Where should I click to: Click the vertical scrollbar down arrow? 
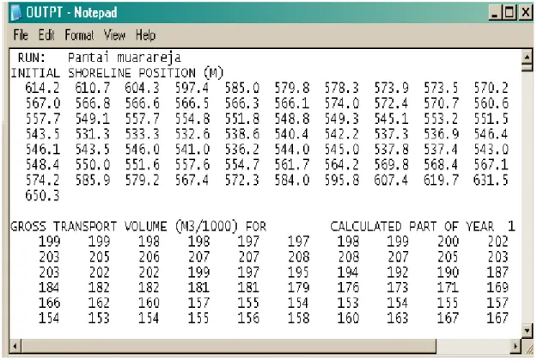click(x=528, y=331)
